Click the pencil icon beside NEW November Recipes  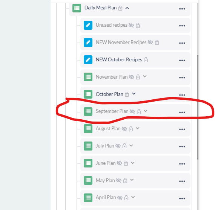[88, 43]
